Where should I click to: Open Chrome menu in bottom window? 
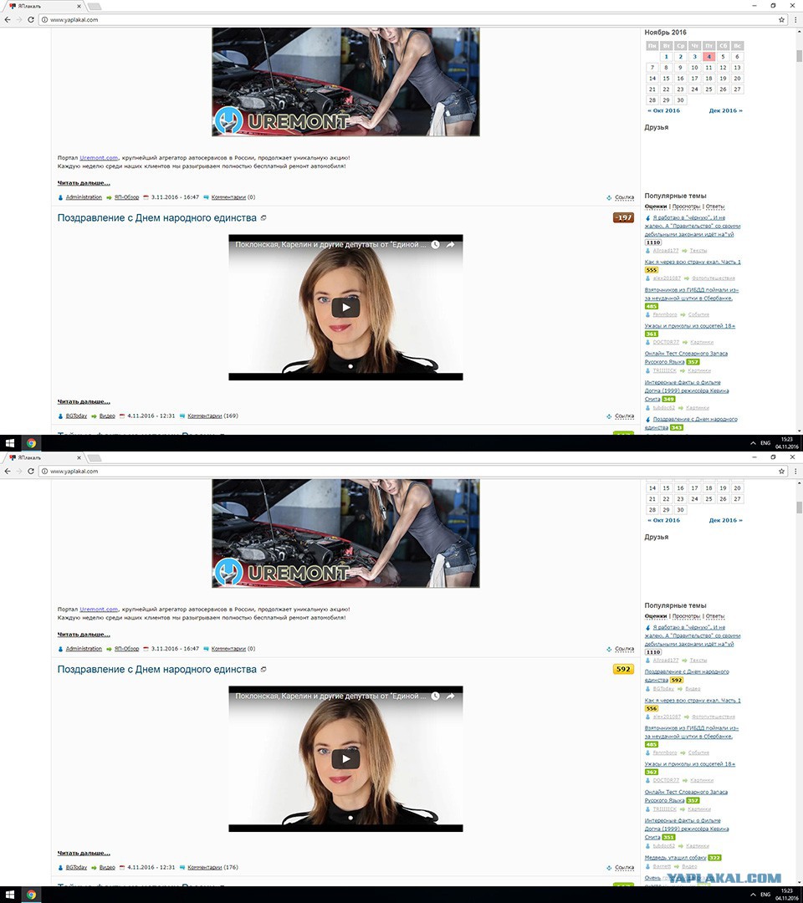pyautogui.click(x=795, y=471)
